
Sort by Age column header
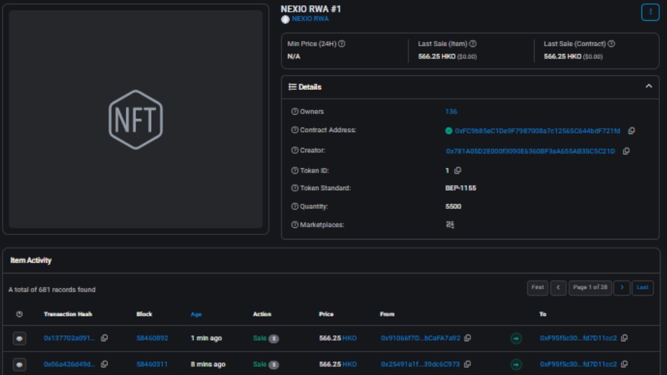click(x=196, y=314)
